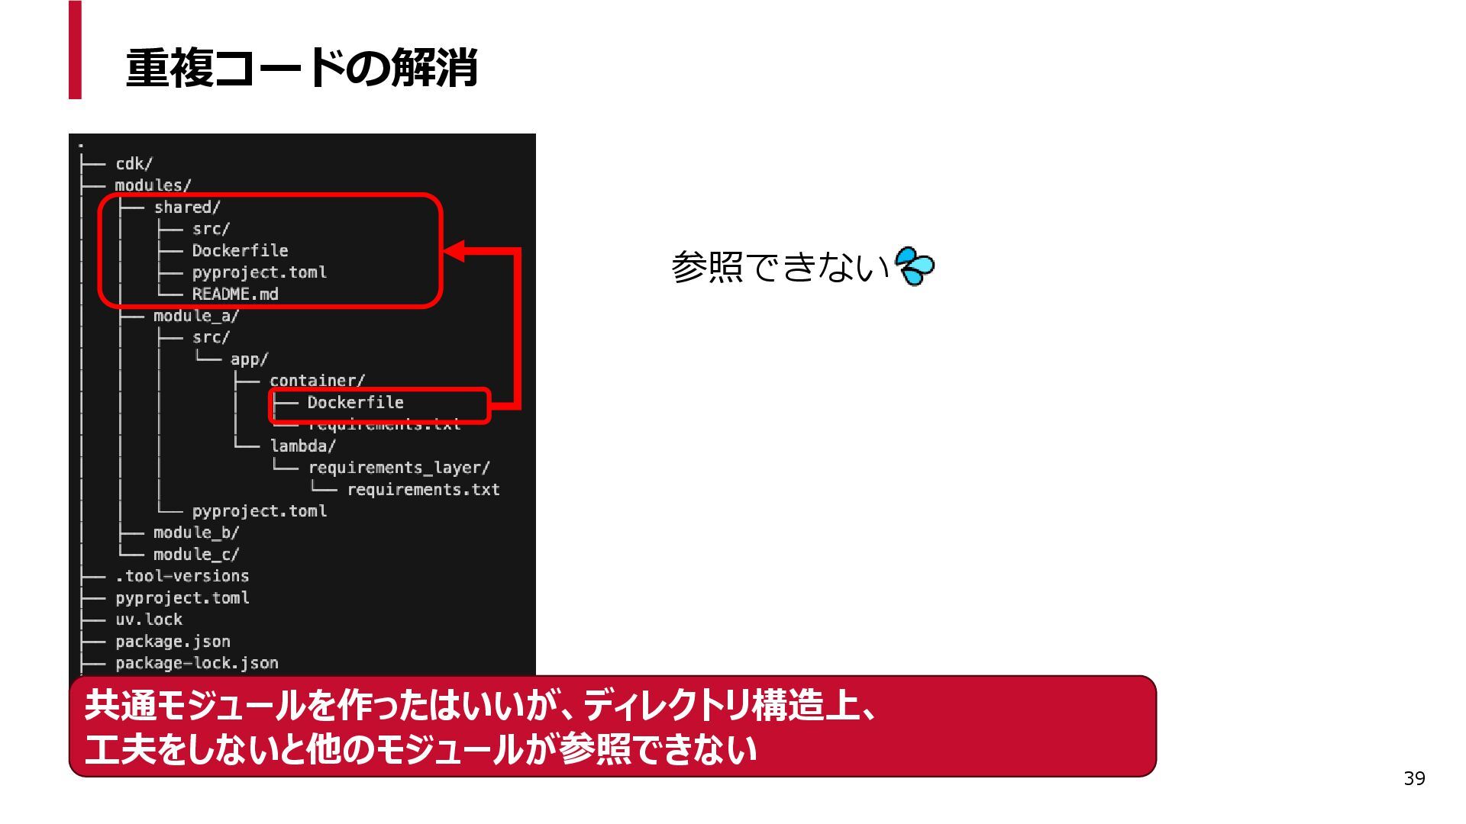
Task: Select the cdk/ folder row
Action: 134,163
